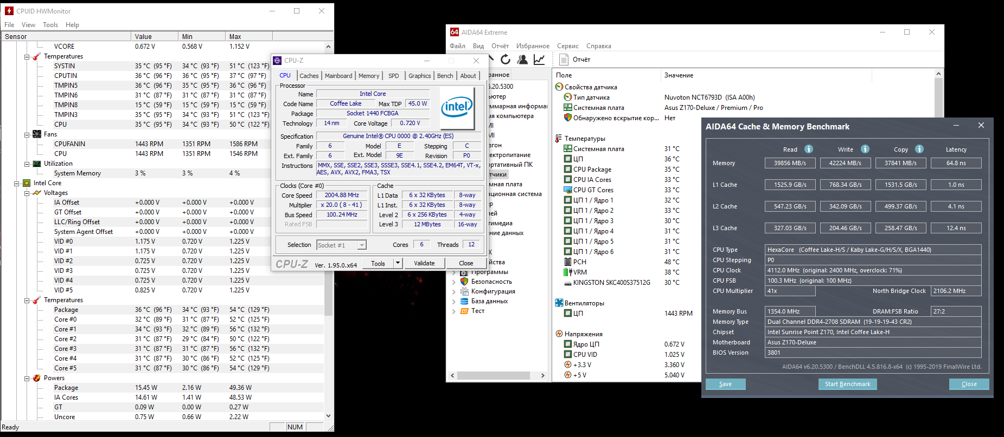Image resolution: width=1004 pixels, height=437 pixels.
Task: Click the Powers icon in HWMonitor tree
Action: pyautogui.click(x=37, y=378)
